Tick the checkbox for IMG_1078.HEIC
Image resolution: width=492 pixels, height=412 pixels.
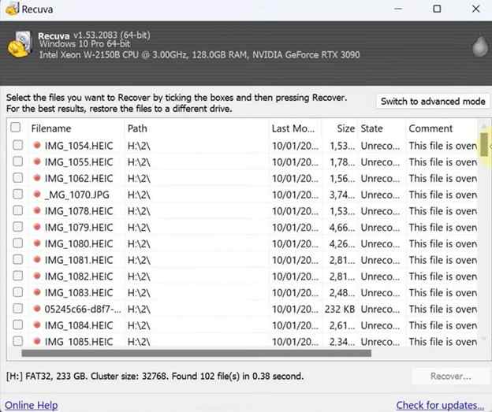click(x=18, y=210)
